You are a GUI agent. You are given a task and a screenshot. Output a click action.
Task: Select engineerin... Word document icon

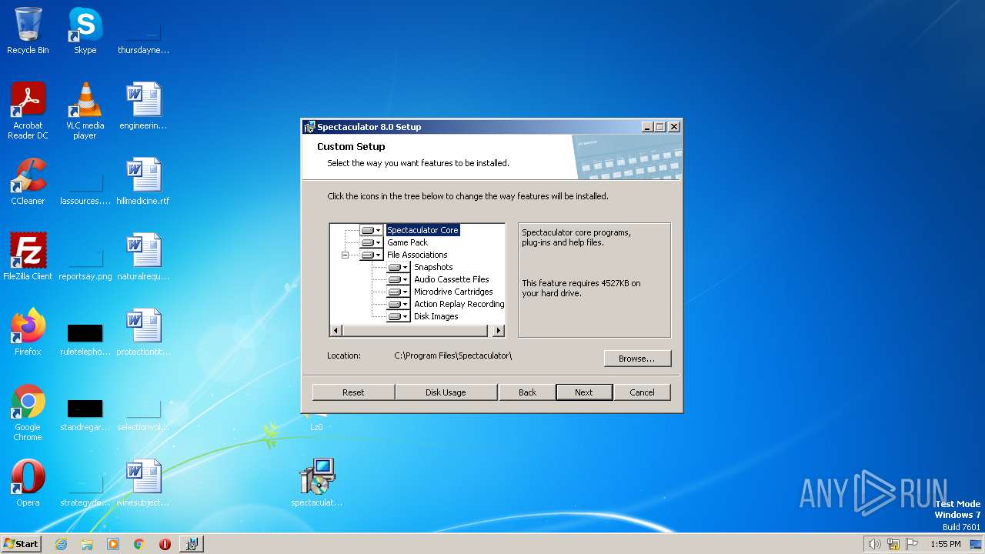tap(143, 107)
